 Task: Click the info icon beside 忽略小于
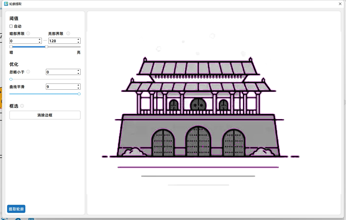pyautogui.click(x=28, y=72)
